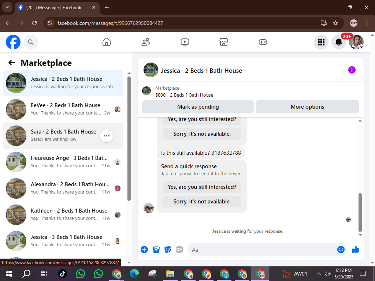
Task: Click the message 'Is this still available? 3187632788'
Action: pos(201,153)
